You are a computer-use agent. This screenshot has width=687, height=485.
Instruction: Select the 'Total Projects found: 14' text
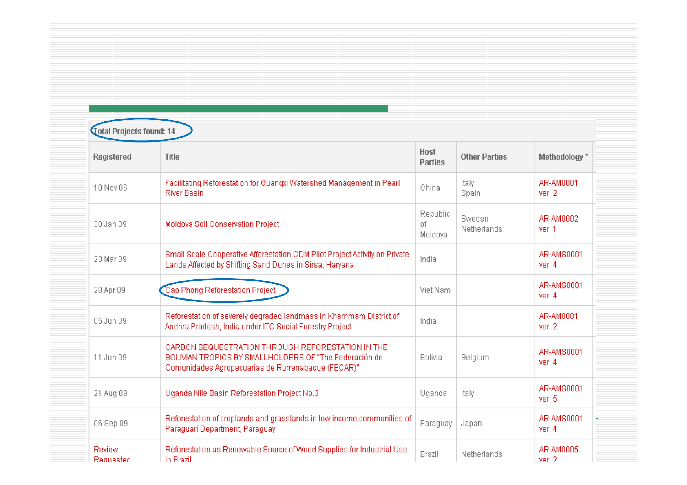134,131
